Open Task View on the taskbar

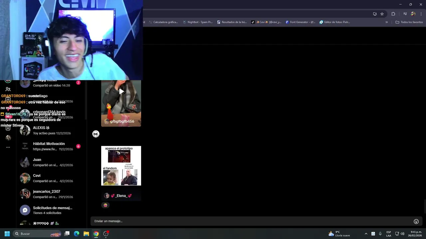pos(67,234)
